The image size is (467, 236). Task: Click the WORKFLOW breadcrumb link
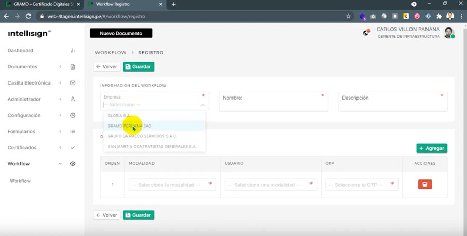coord(111,53)
